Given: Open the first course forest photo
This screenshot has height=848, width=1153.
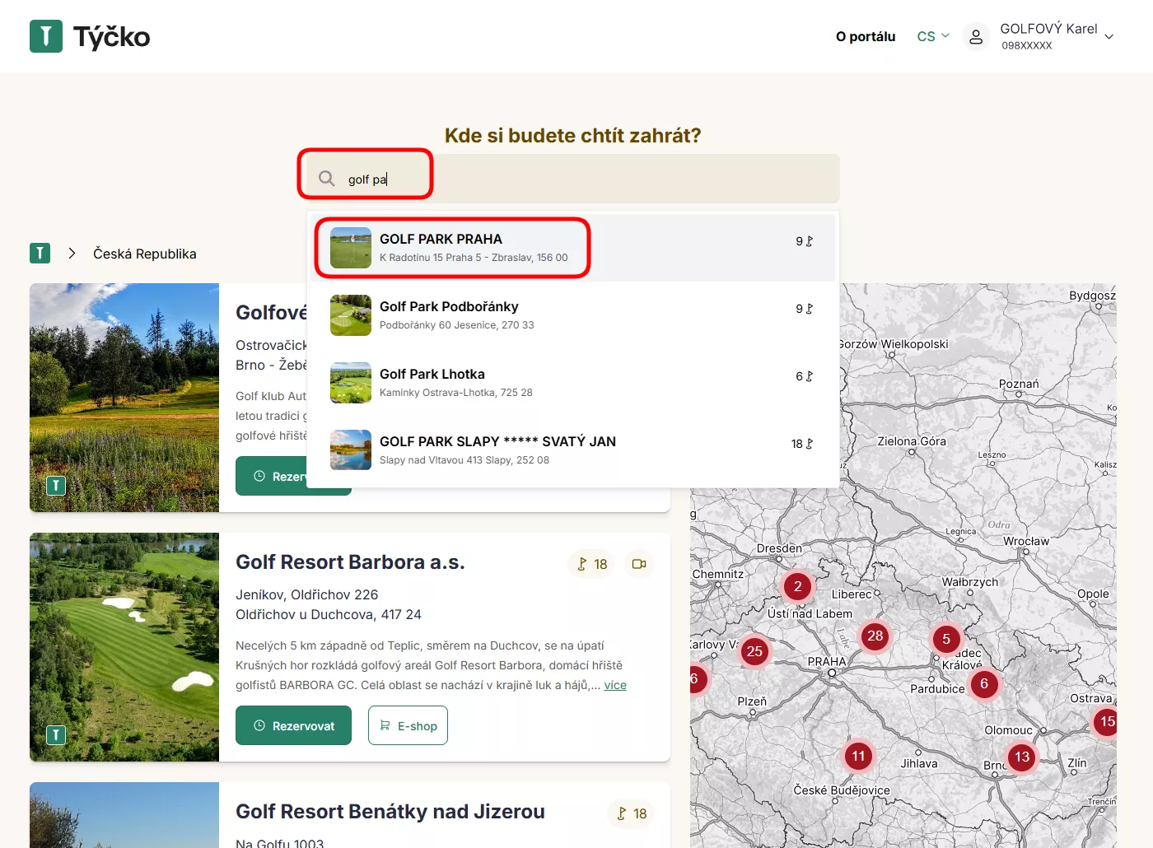Looking at the screenshot, I should coord(124,398).
